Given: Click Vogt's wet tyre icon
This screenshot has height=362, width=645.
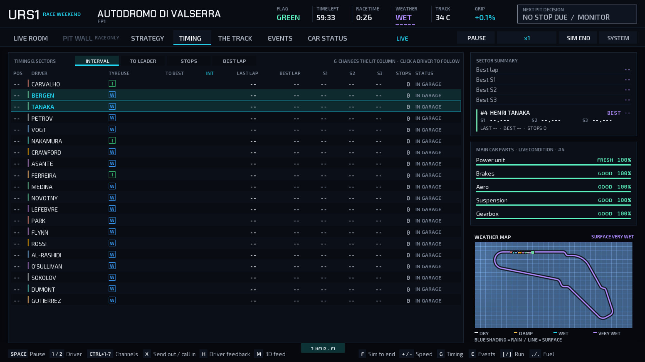Looking at the screenshot, I should 112,129.
